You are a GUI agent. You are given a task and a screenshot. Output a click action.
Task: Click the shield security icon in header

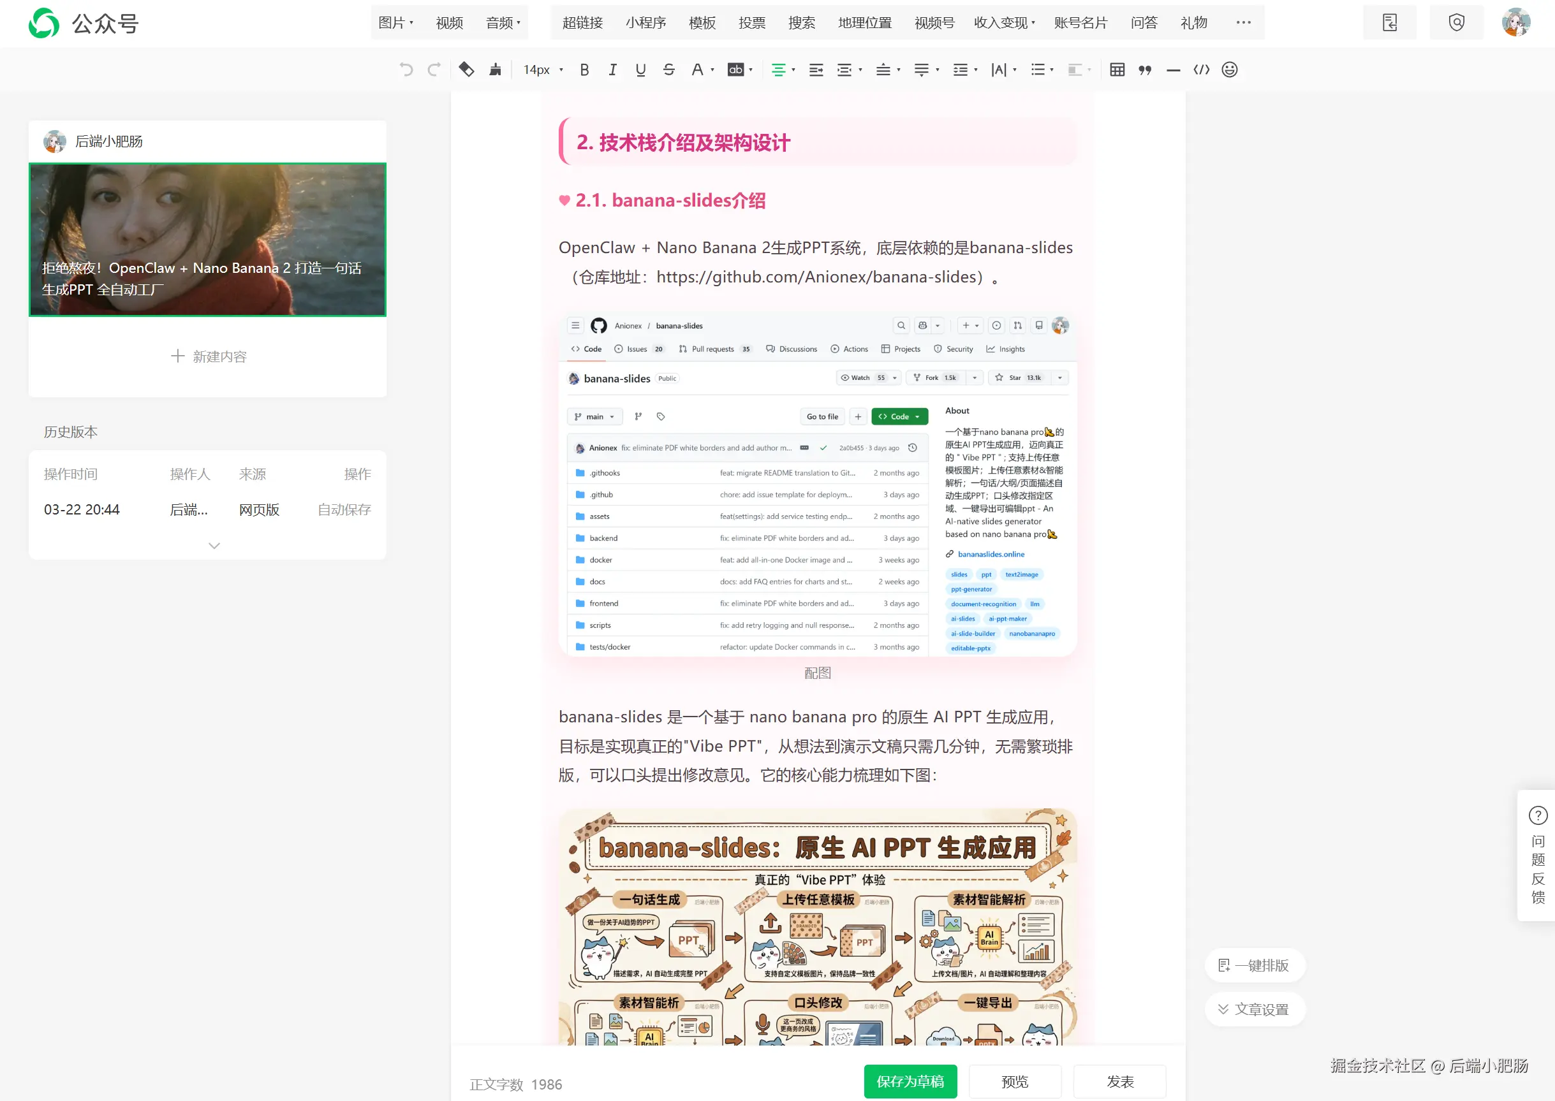[x=1456, y=22]
